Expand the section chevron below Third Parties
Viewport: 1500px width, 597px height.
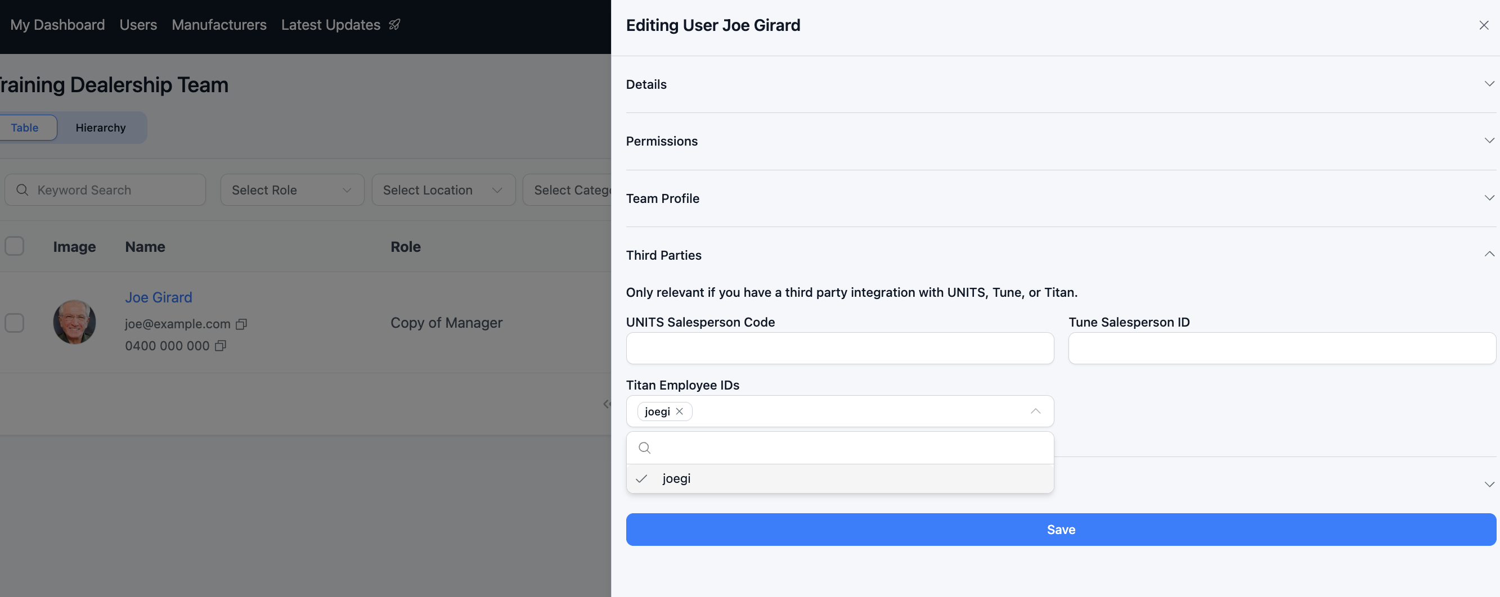1489,484
